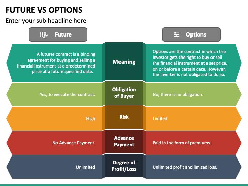Select the Future header label
Viewport: 248px width, 186px height.
[63, 34]
